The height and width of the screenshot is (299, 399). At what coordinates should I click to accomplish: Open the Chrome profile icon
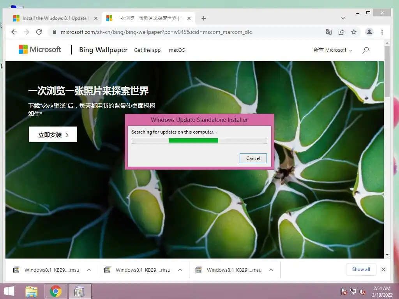pos(369,32)
